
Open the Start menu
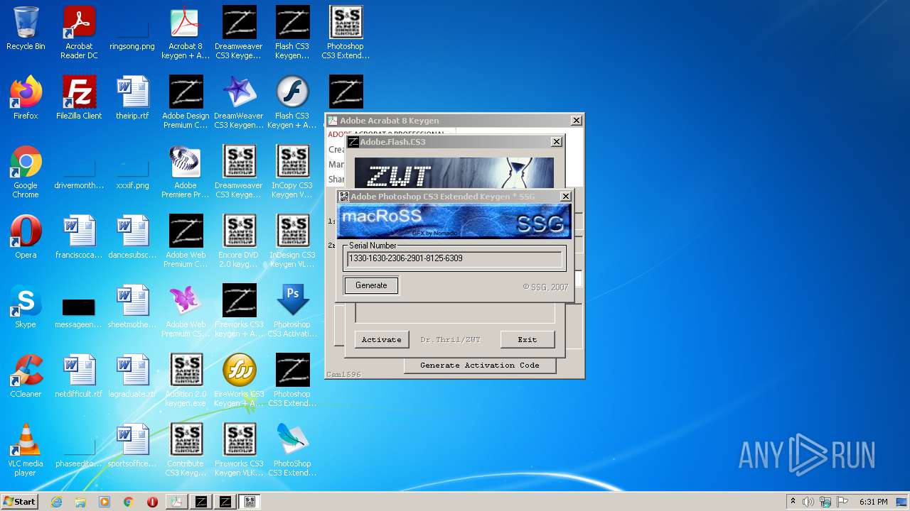(19, 502)
